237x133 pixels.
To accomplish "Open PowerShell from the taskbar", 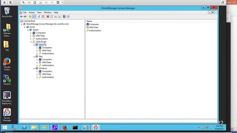I will tap(24, 127).
